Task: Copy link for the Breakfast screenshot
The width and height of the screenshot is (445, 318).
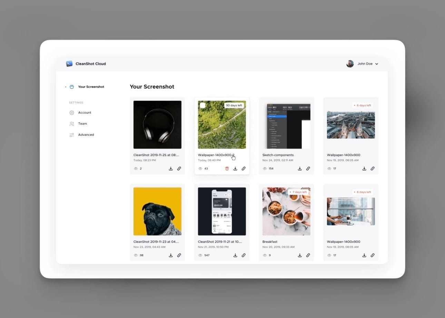Action: tap(308, 255)
